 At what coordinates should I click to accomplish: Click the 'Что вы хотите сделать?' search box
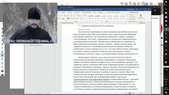pos(113,12)
